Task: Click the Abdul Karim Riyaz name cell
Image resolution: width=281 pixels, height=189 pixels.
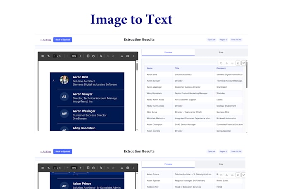Action: pos(155,100)
